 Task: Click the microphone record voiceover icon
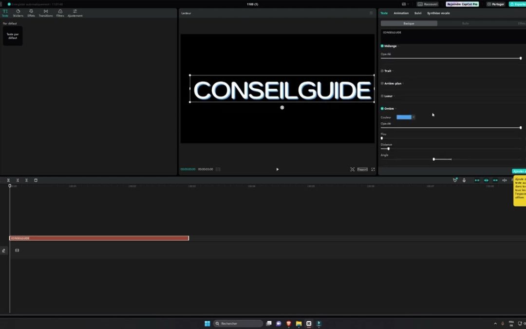click(x=464, y=180)
